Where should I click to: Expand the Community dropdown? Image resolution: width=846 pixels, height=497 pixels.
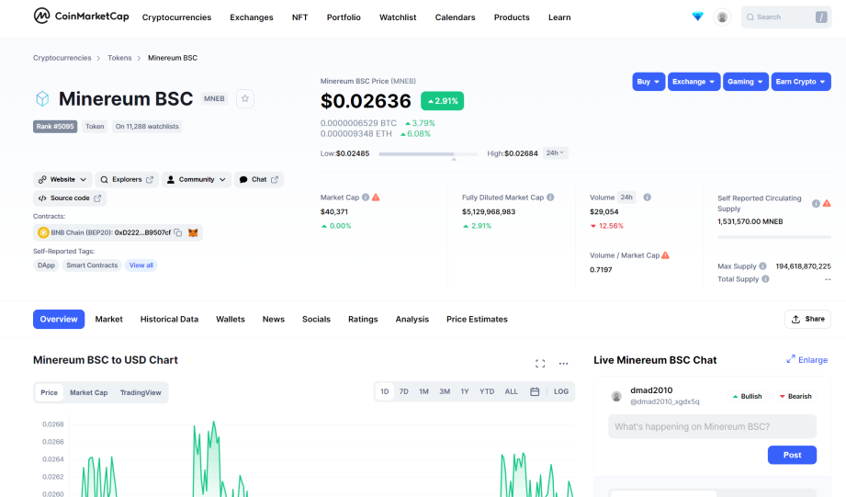[197, 180]
